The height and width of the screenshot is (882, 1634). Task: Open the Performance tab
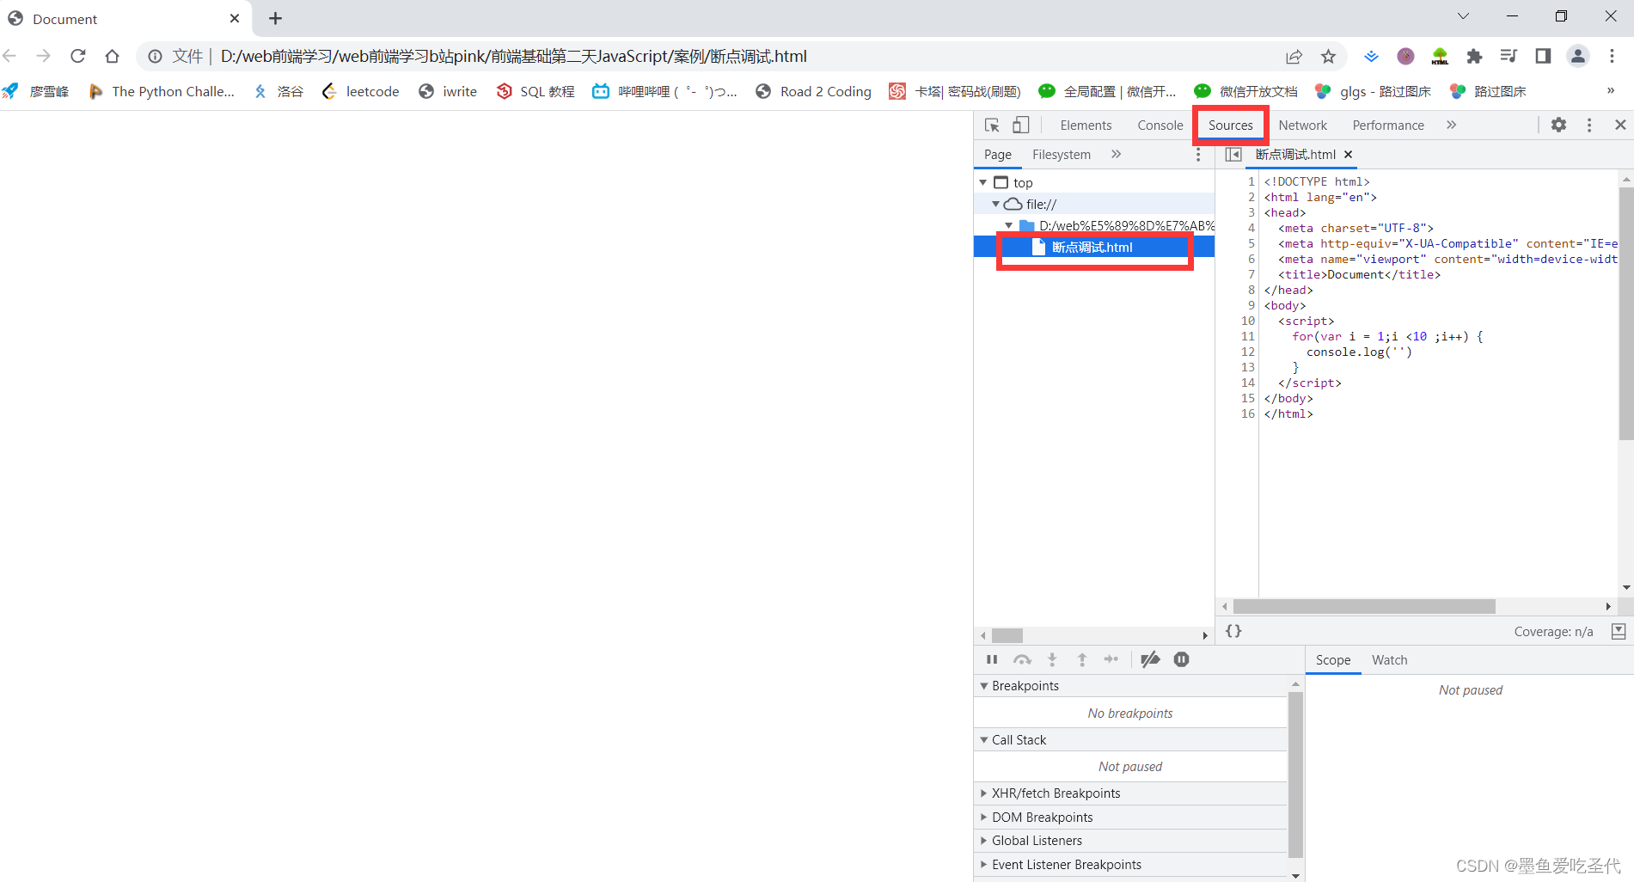tap(1388, 126)
